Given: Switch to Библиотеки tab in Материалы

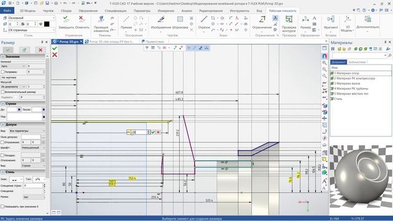Looking at the screenshot, I should click(357, 62).
